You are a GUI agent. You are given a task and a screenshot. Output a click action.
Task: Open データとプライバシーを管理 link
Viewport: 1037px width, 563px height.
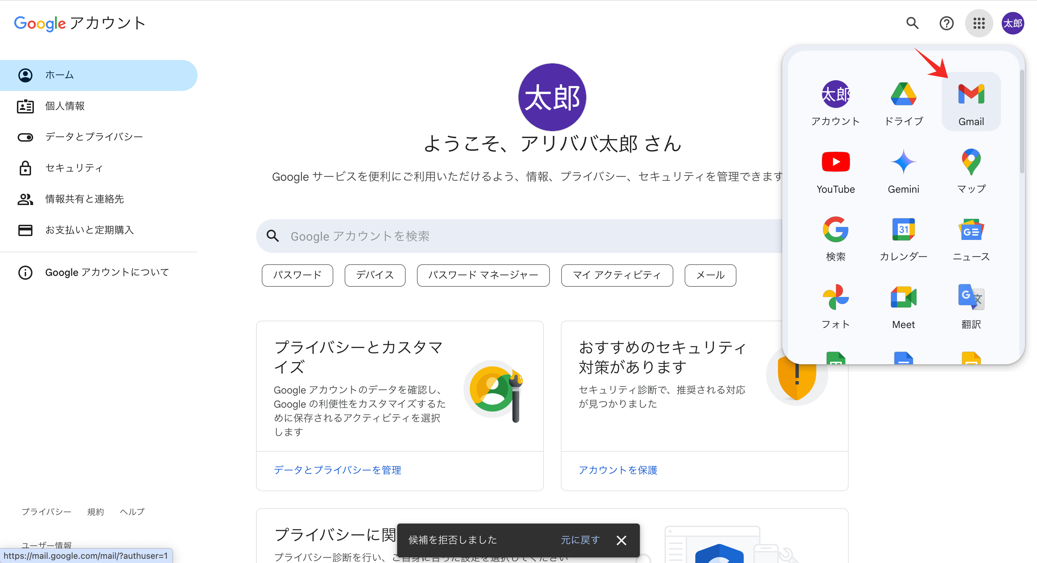(337, 470)
